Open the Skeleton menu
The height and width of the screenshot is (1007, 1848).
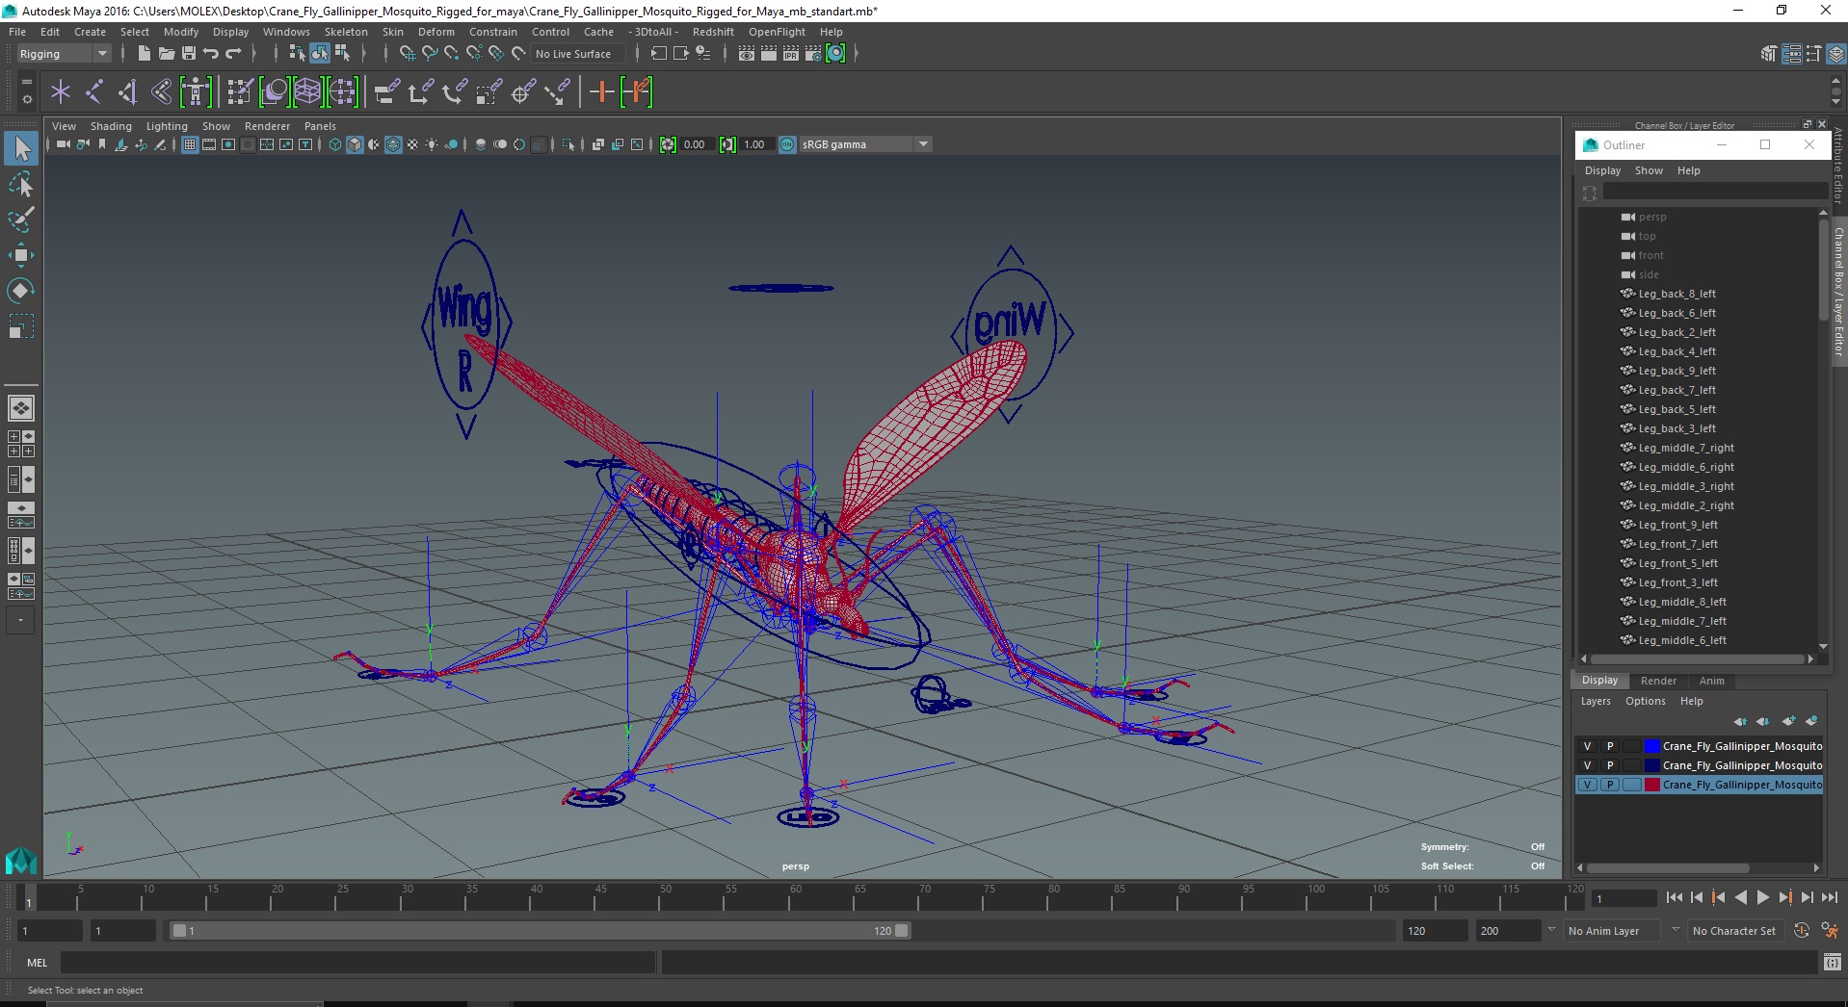[x=346, y=32]
